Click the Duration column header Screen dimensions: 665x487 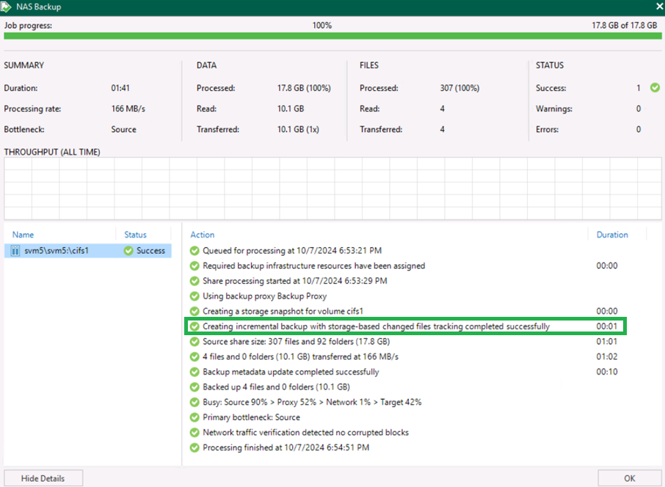611,235
